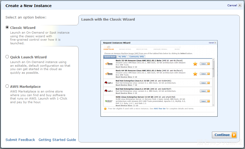Click the SUSE Linux Enterprise logo
This screenshot has width=245, height=149.
pos(109,101)
